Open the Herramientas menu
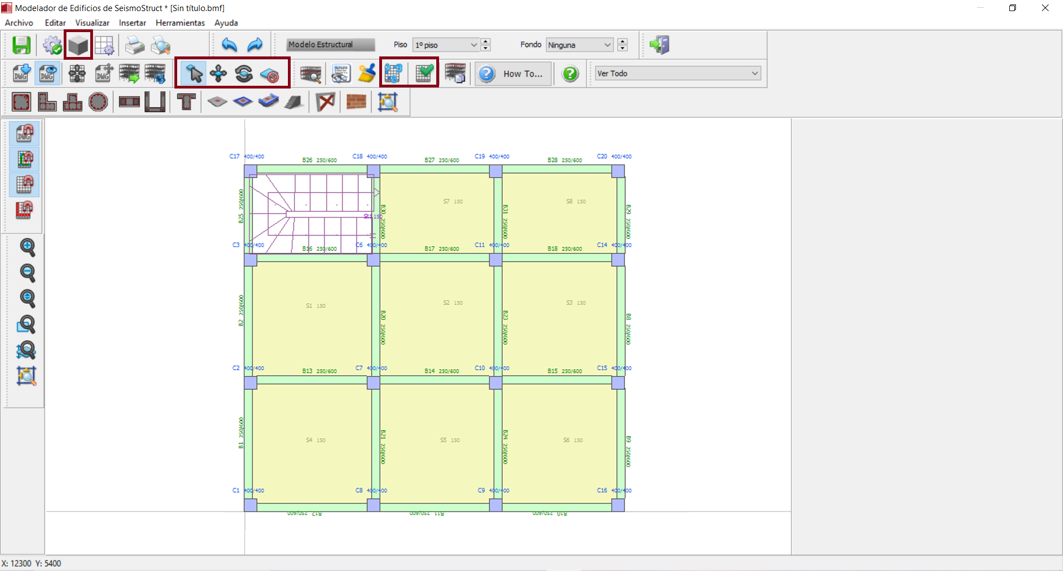Viewport: 1063px width, 571px height. (180, 23)
